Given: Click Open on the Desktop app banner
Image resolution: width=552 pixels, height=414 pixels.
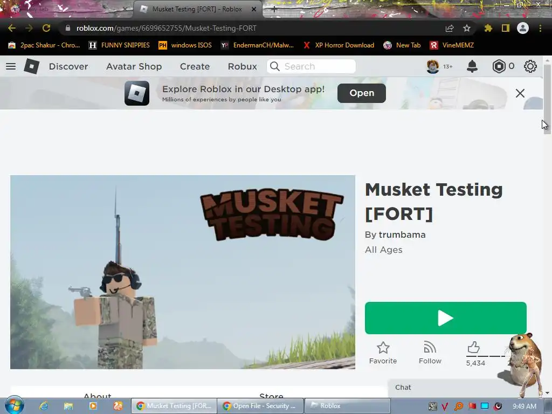Looking at the screenshot, I should point(362,93).
